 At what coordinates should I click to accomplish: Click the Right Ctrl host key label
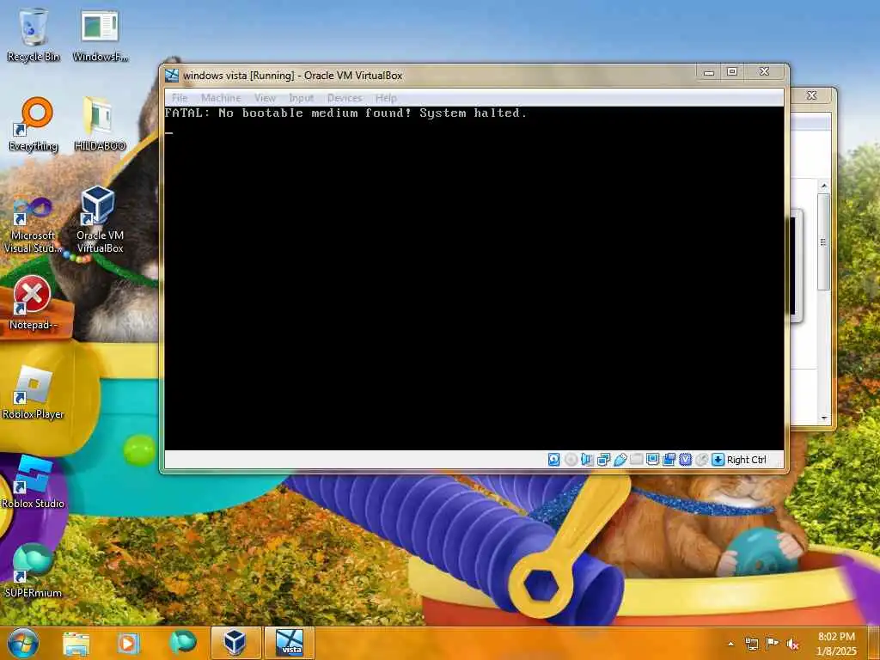(747, 460)
